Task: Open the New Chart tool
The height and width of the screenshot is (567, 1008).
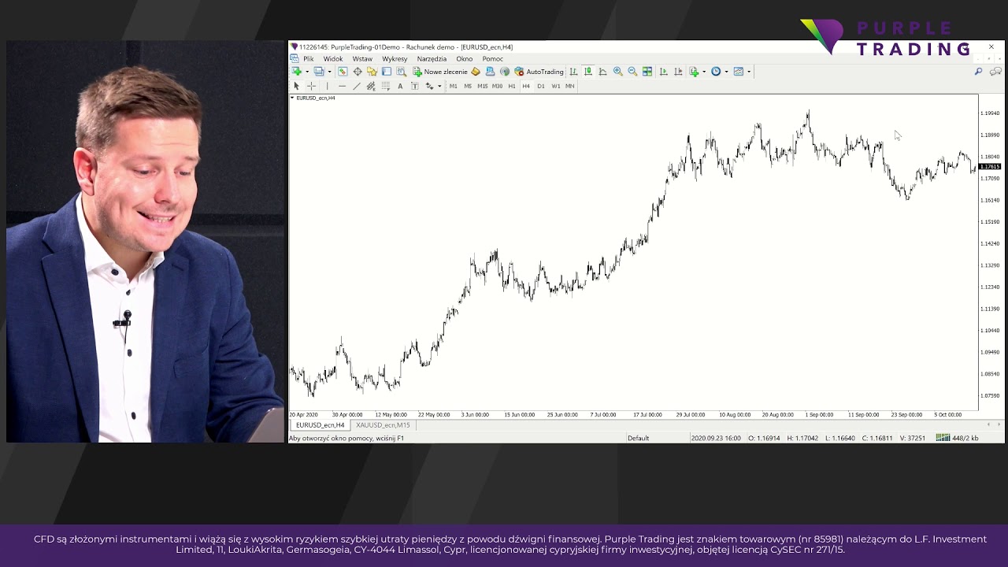Action: point(297,72)
